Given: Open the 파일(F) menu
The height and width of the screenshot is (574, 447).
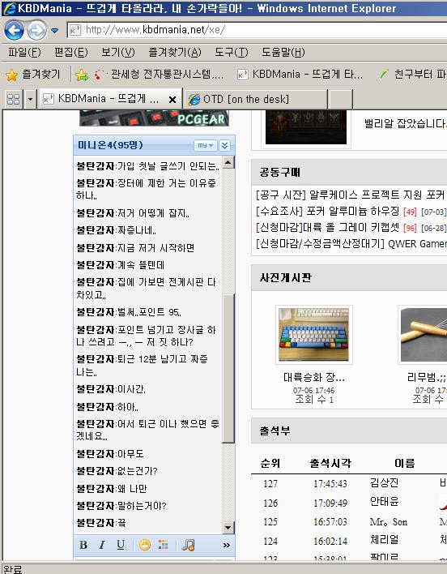Looking at the screenshot, I should (x=24, y=53).
